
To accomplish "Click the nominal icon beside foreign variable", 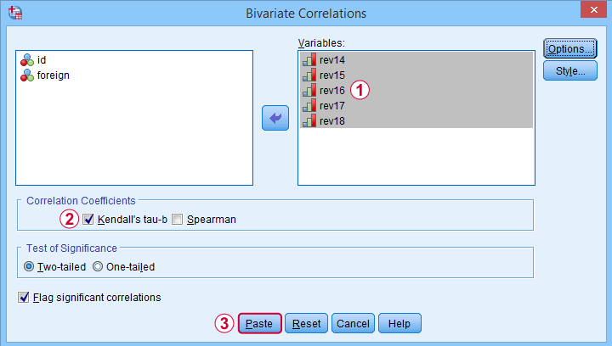I will coord(28,75).
